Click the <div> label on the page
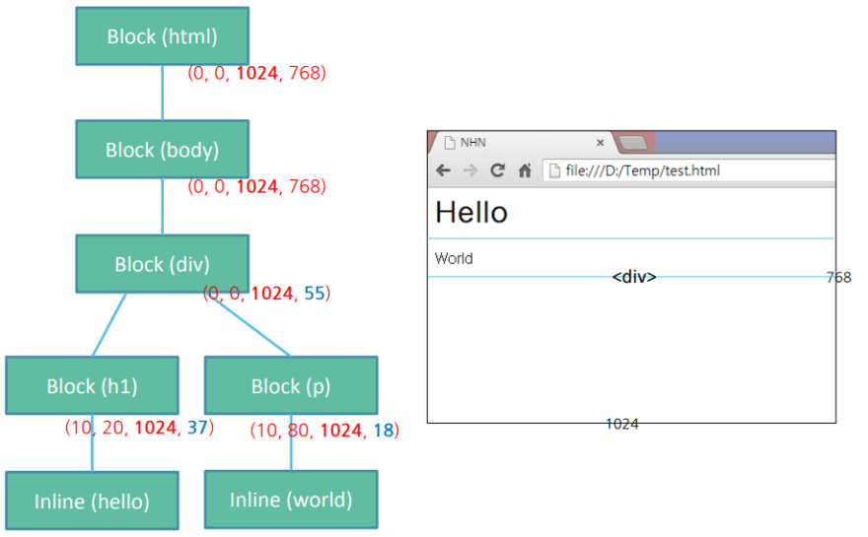The width and height of the screenshot is (868, 537). click(x=634, y=278)
